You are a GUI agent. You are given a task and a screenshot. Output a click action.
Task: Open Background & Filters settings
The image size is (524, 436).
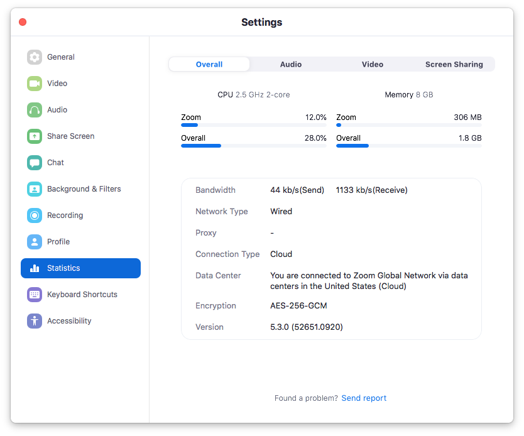(84, 189)
